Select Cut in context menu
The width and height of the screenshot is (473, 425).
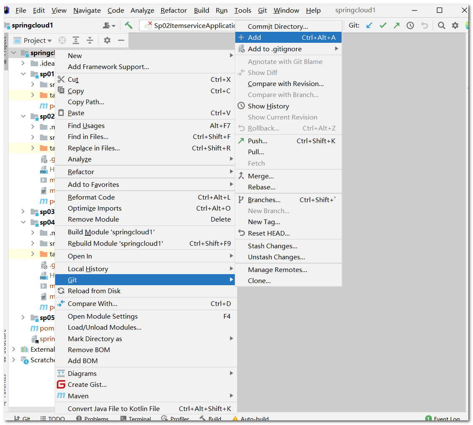[145, 79]
